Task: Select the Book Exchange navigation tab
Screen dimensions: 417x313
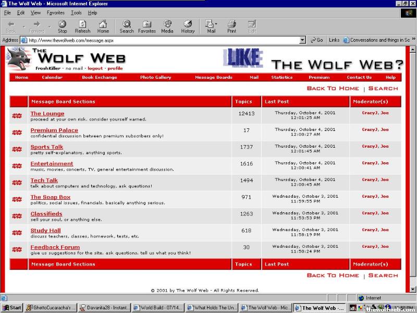Action: [99, 77]
